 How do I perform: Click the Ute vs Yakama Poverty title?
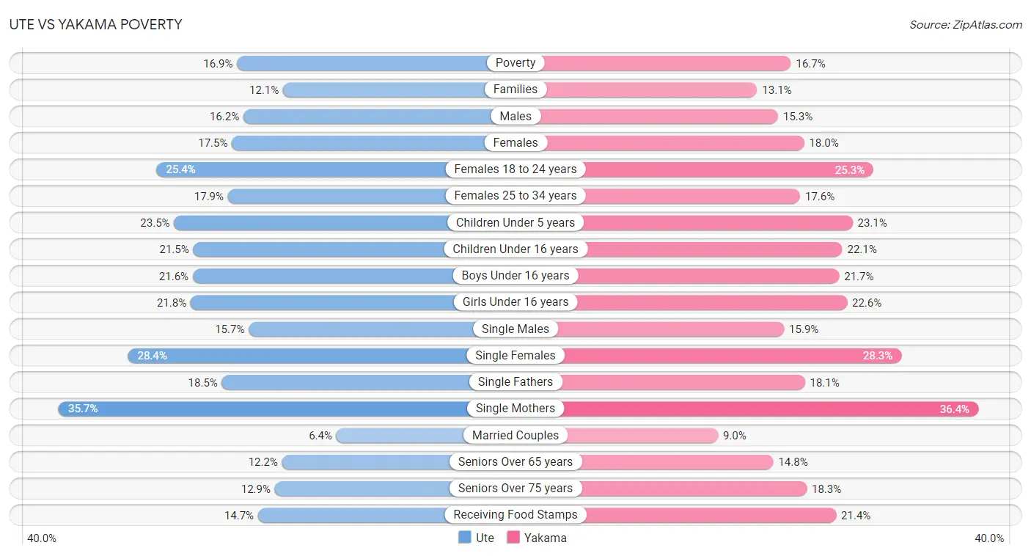point(95,25)
